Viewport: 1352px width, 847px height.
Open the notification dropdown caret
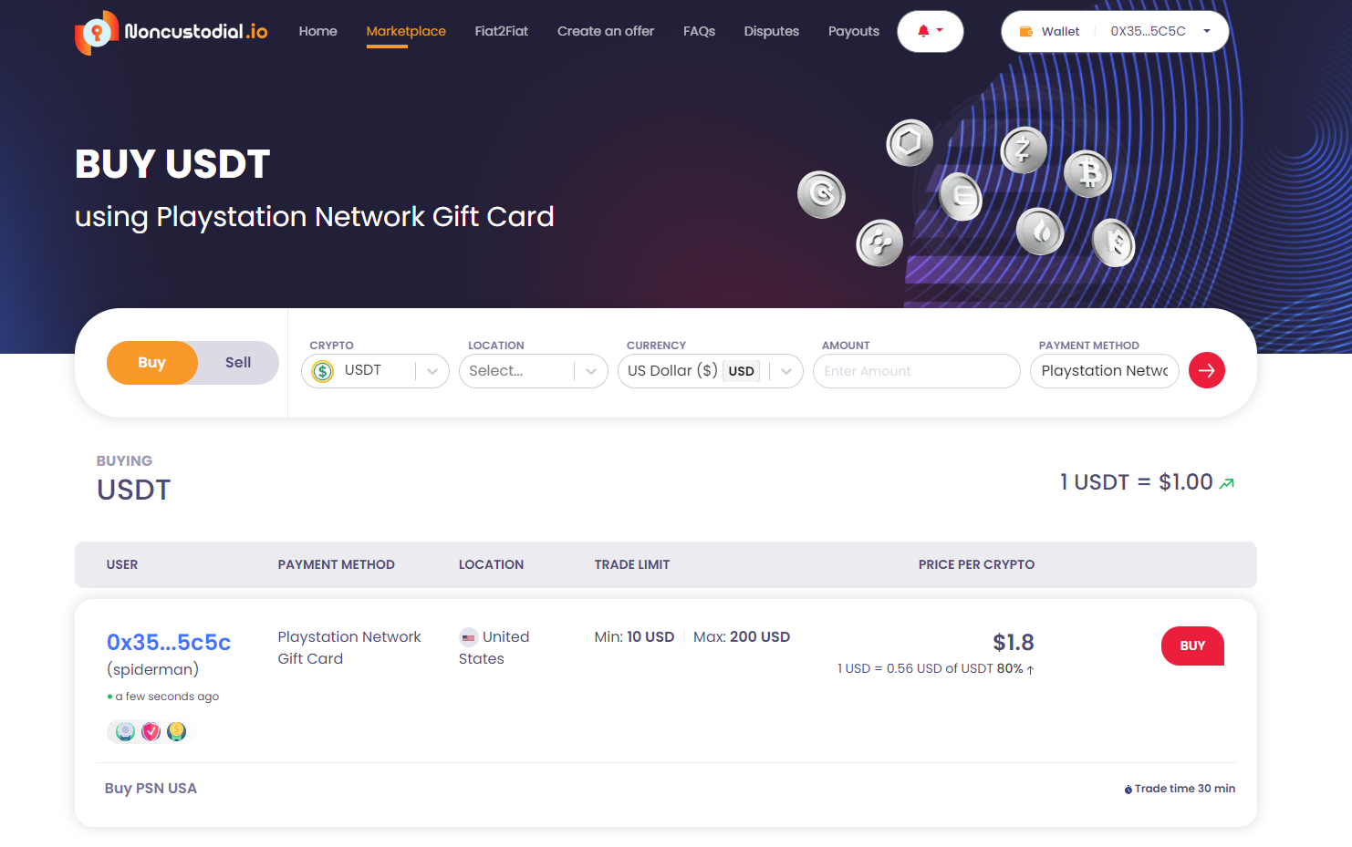click(x=940, y=31)
